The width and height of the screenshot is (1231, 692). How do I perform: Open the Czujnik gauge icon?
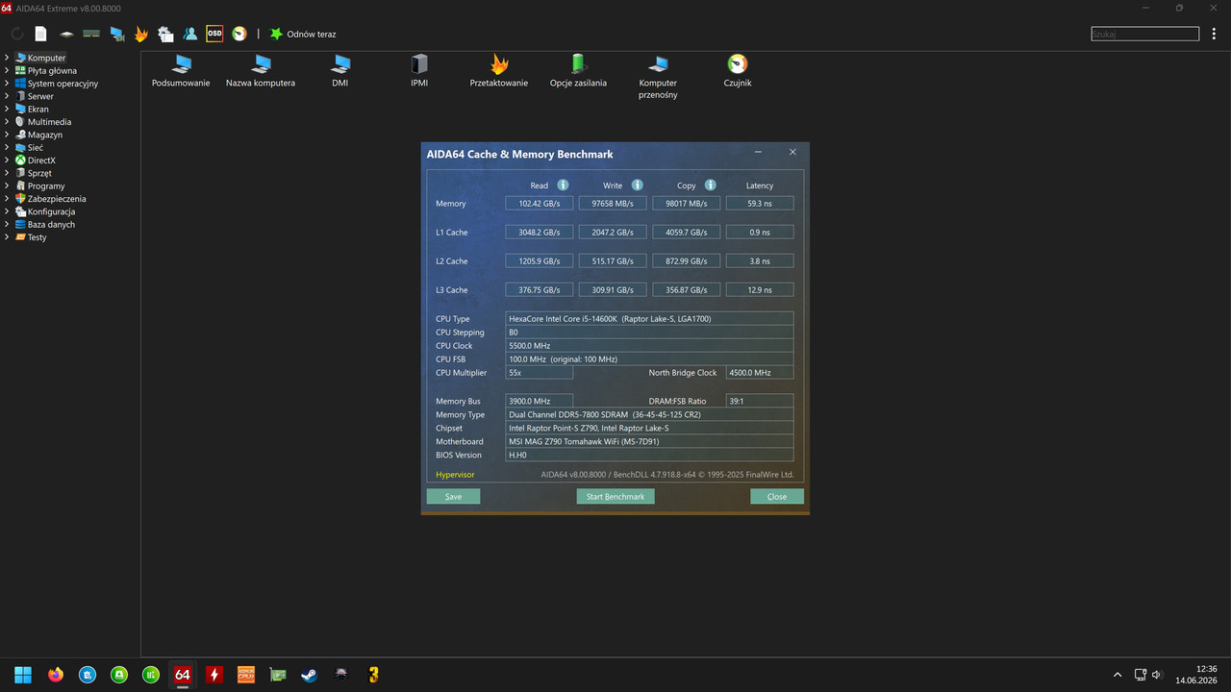(738, 71)
